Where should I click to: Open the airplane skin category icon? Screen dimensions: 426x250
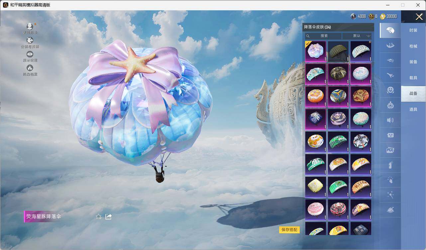(390, 75)
